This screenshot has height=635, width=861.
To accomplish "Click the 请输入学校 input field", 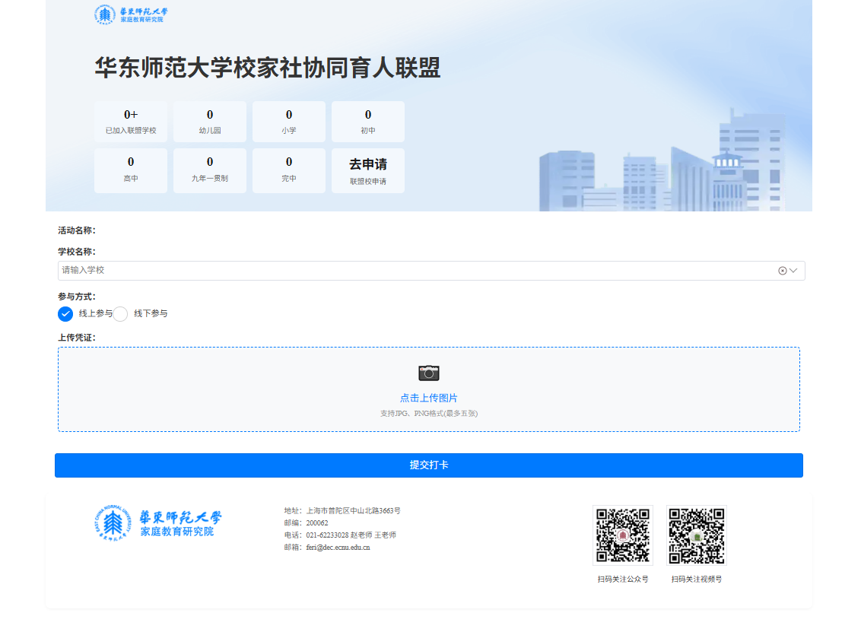I will [x=411, y=271].
